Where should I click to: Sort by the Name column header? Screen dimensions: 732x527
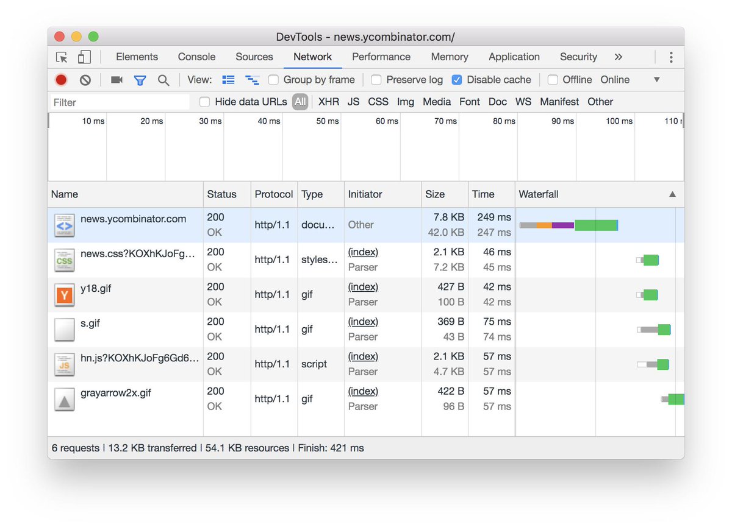126,194
